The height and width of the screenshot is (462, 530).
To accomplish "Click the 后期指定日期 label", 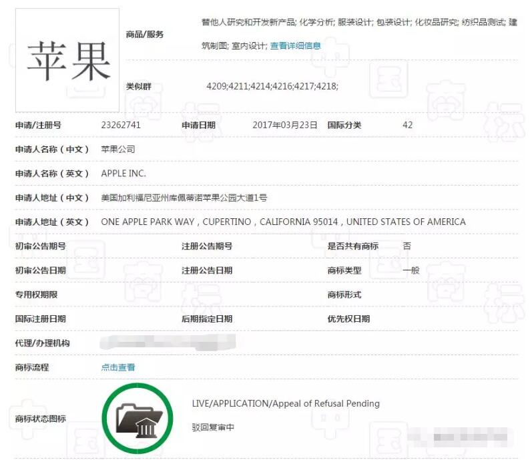I will click(x=207, y=318).
